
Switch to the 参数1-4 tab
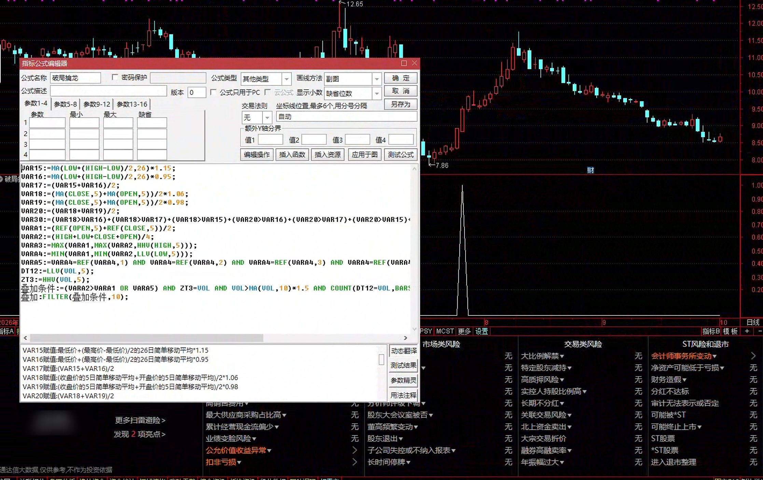(x=36, y=103)
